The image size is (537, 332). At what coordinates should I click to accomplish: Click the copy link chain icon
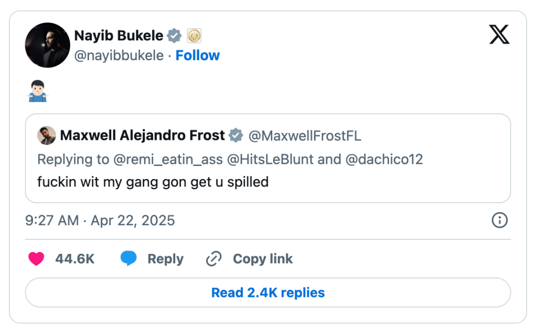[213, 259]
